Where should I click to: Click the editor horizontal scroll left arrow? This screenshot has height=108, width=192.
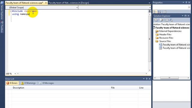pyautogui.click(x=18, y=73)
